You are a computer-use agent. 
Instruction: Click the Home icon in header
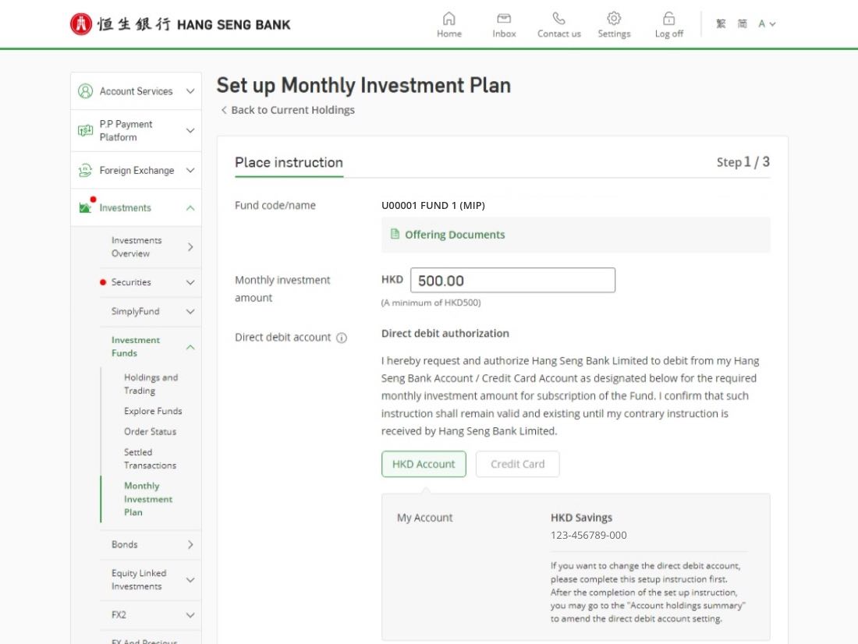point(448,19)
